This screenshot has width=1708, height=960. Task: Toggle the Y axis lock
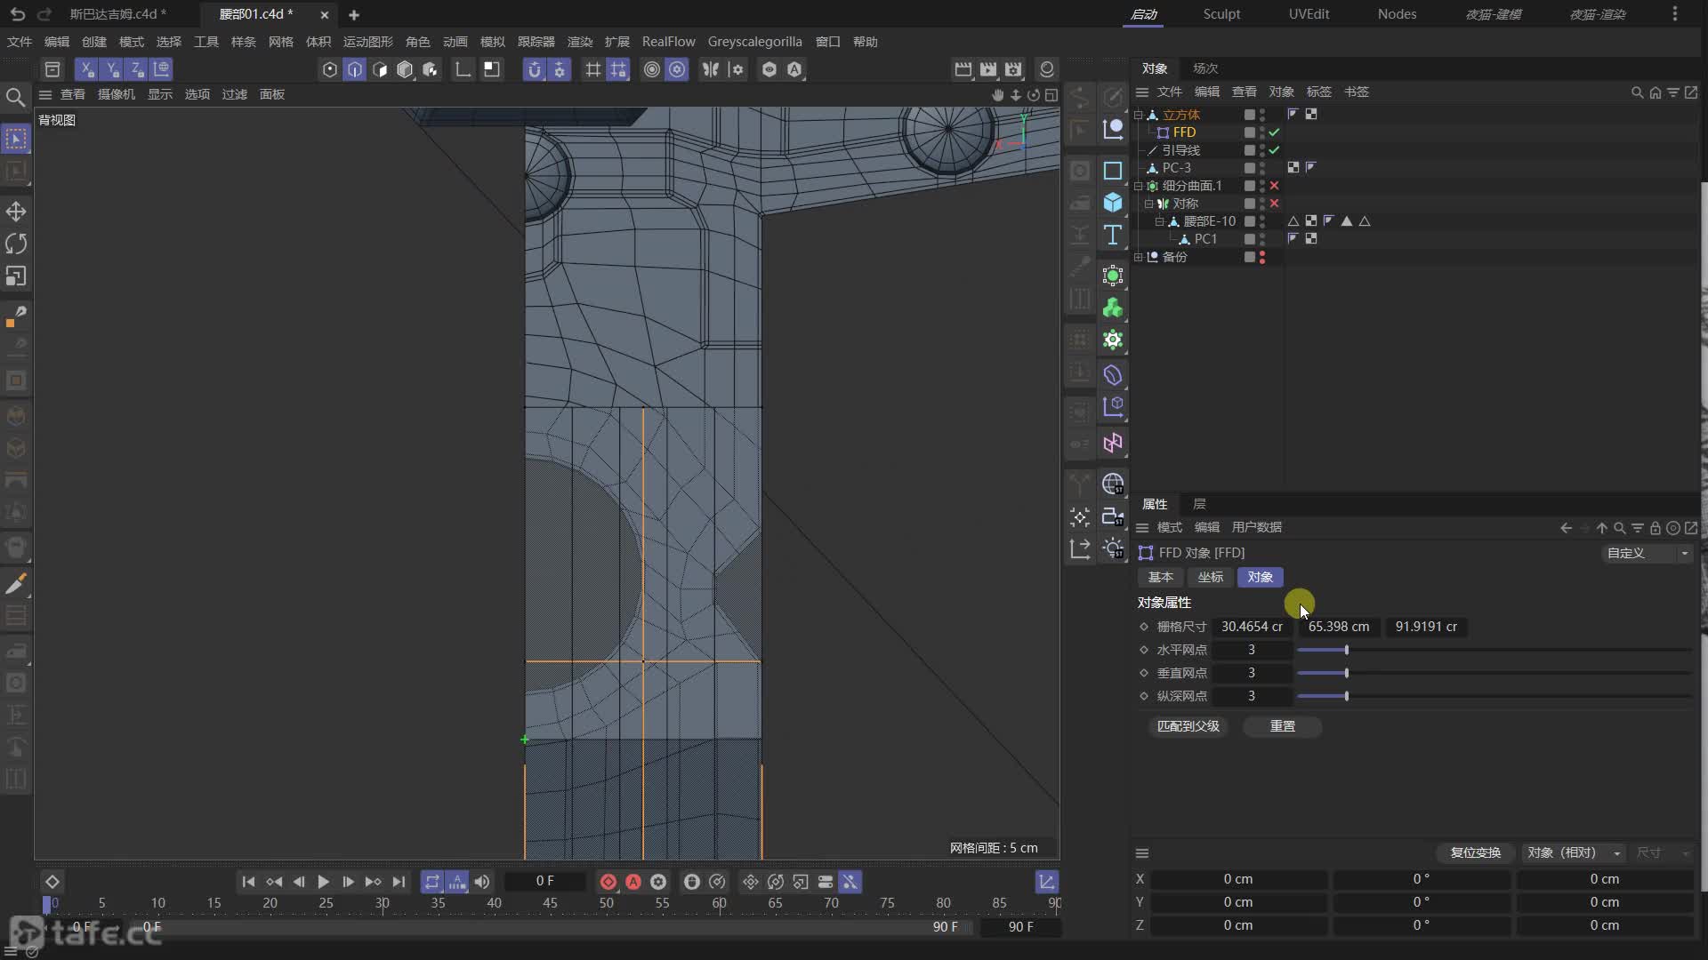pyautogui.click(x=111, y=69)
